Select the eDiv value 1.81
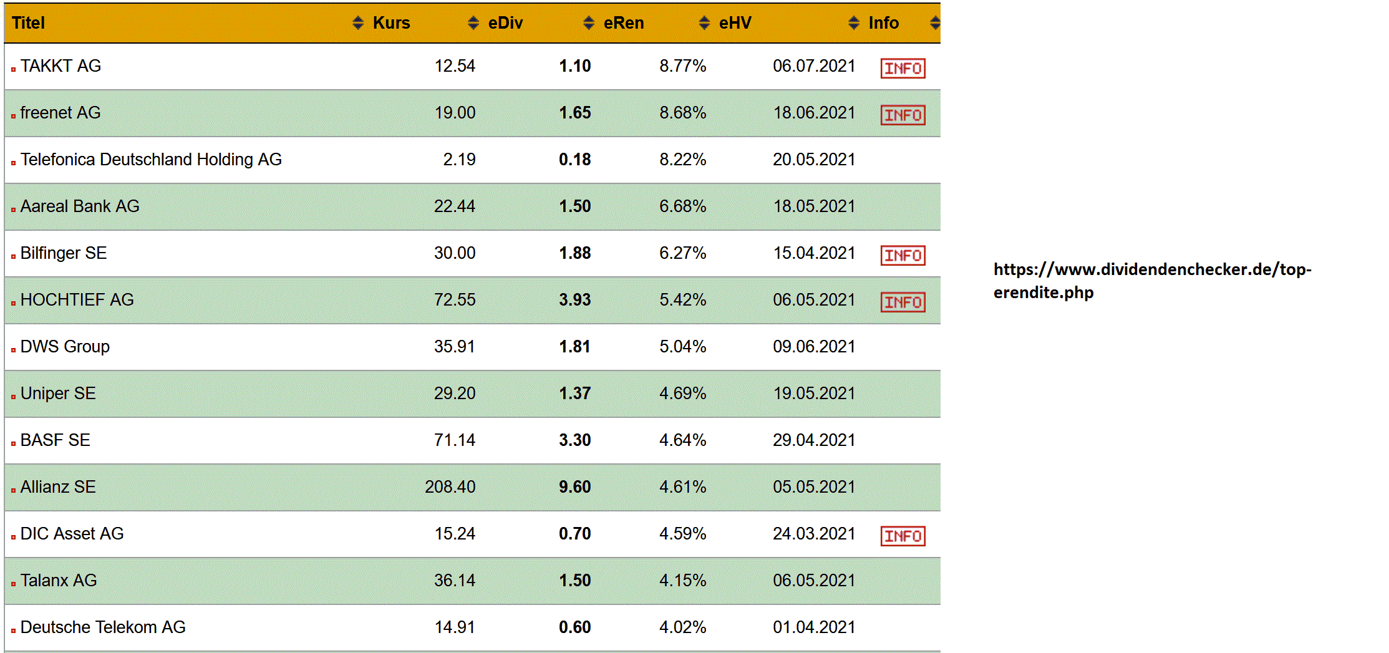Viewport: 1389px width, 653px height. (x=575, y=347)
